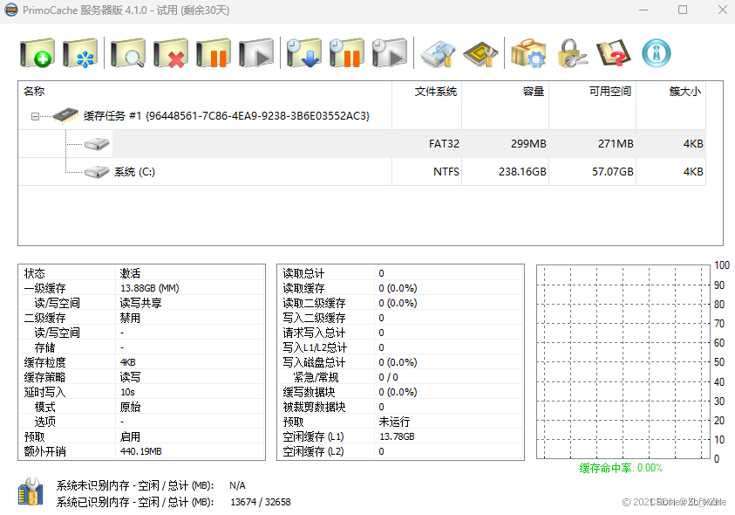Open the memory management chip icon
The image size is (735, 515).
click(480, 53)
